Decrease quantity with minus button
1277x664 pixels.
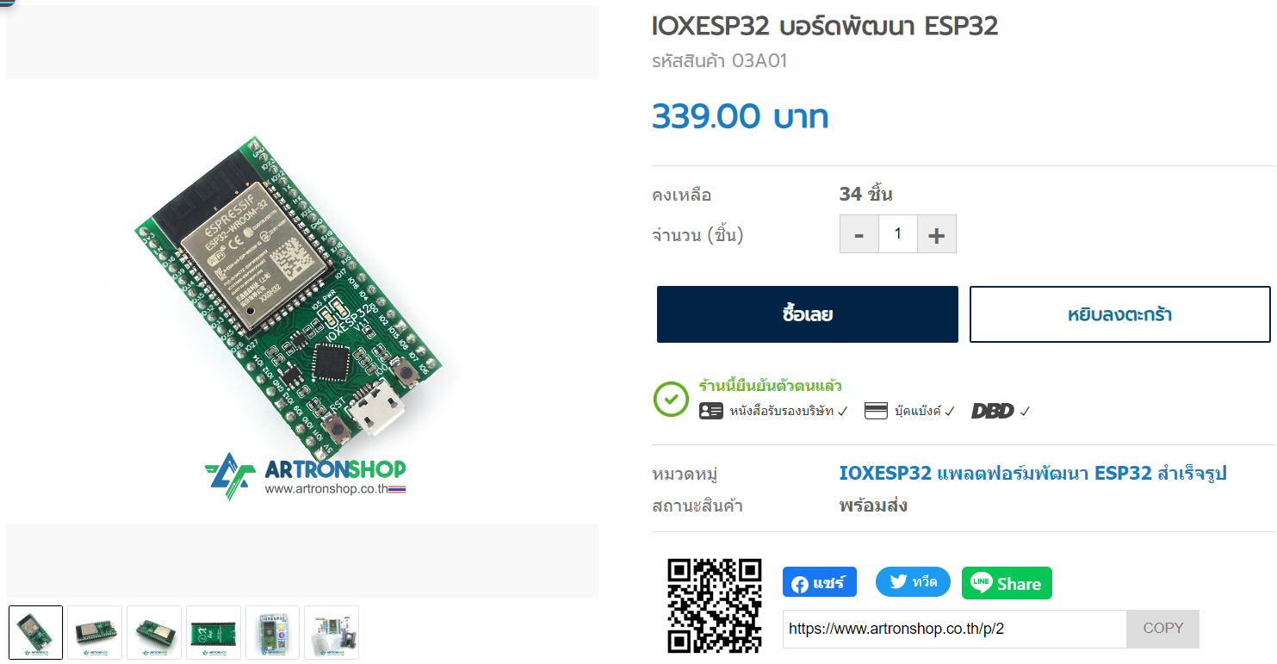tap(859, 234)
